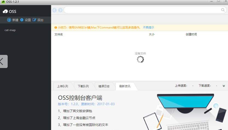Switch to 上传队列 tab
Viewport: 228px width, 130px height.
pos(62,86)
